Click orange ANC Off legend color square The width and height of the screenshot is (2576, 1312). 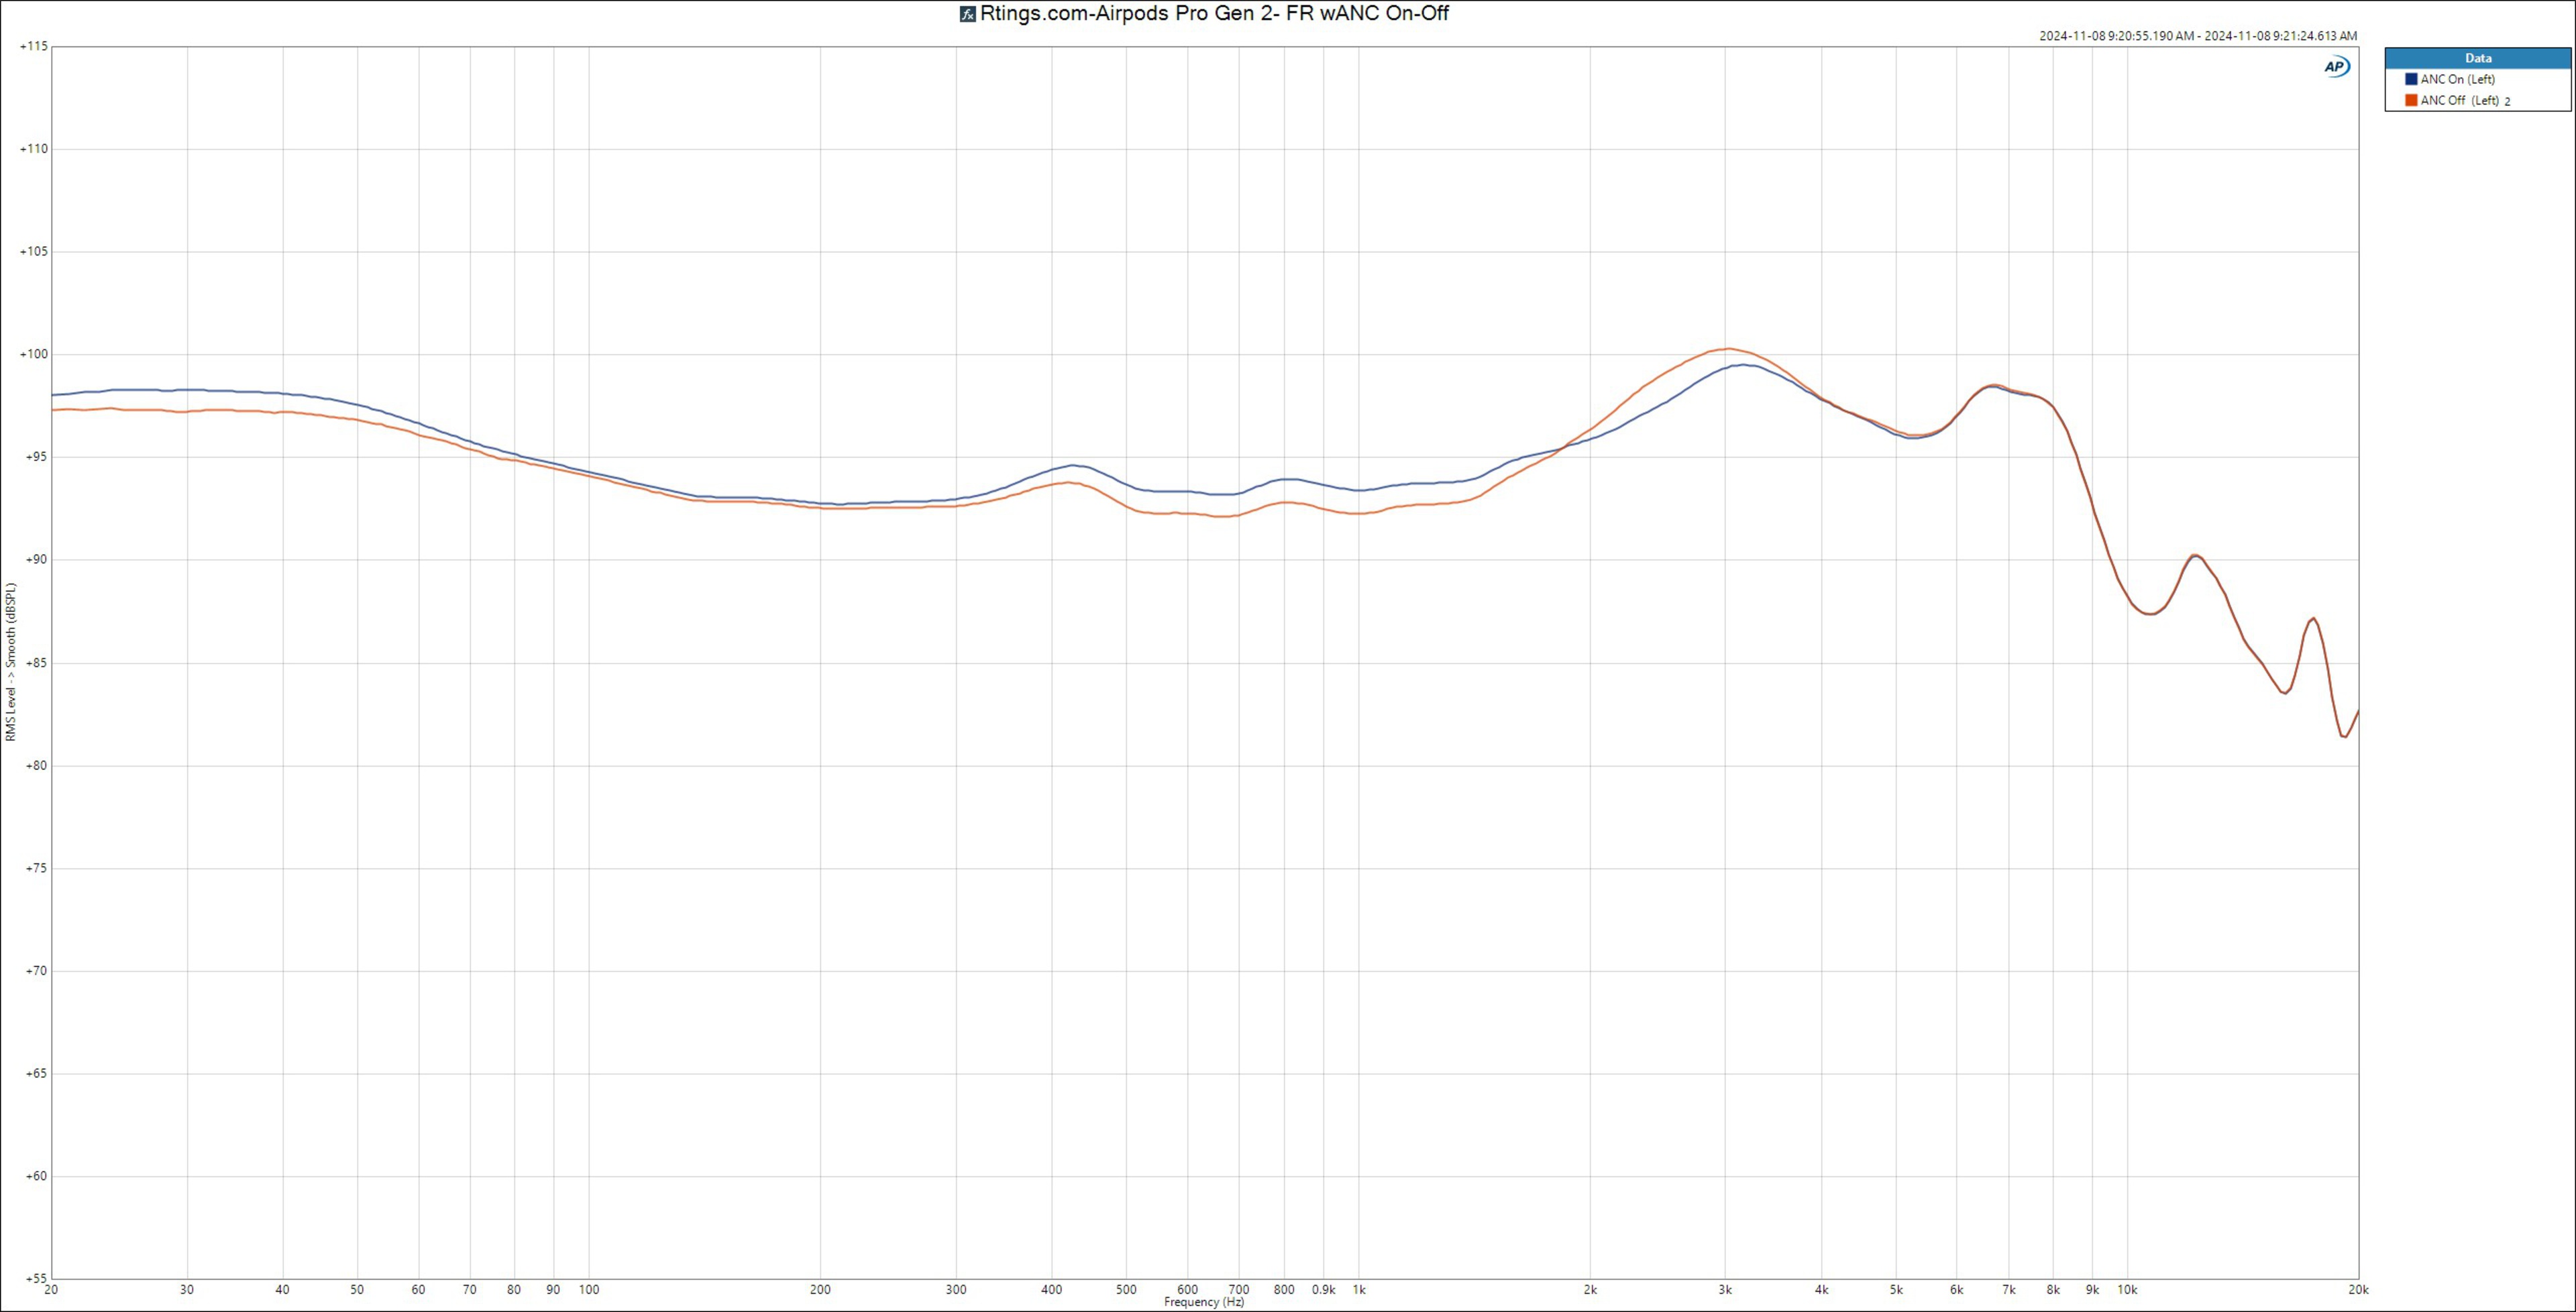(2411, 100)
